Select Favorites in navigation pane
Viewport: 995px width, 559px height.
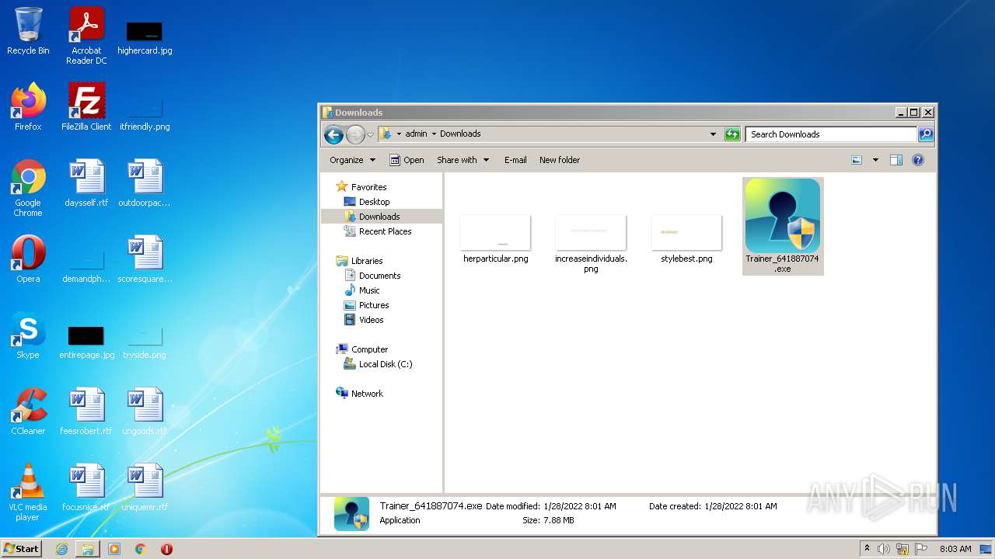click(x=368, y=187)
